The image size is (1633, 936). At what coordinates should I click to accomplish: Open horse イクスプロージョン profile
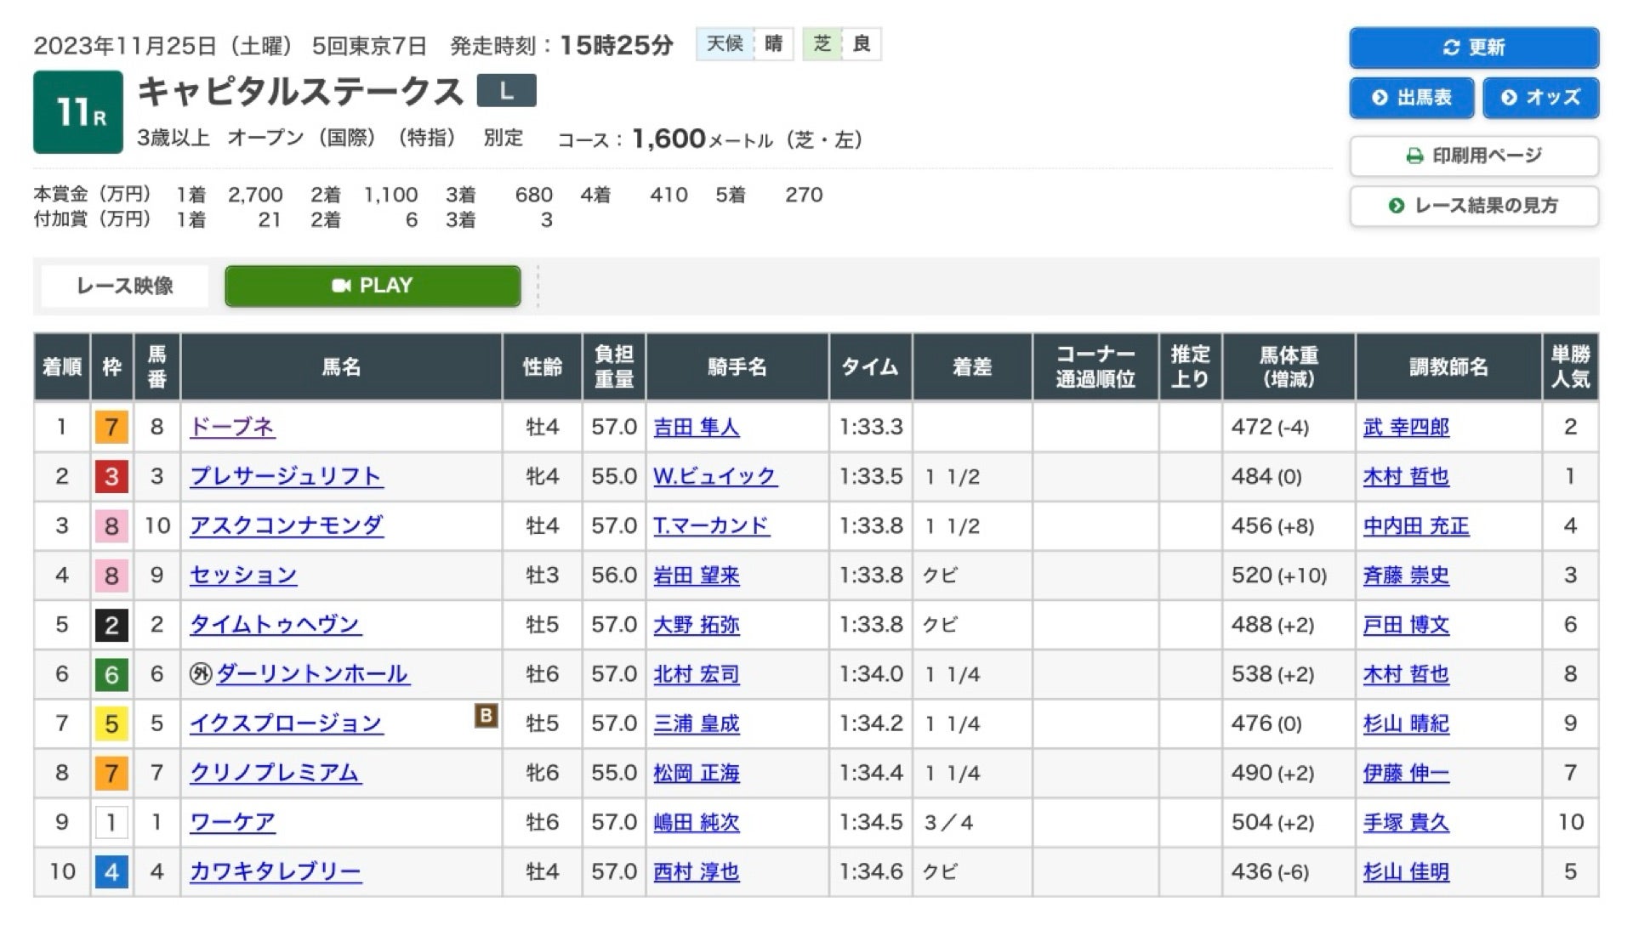coord(286,723)
